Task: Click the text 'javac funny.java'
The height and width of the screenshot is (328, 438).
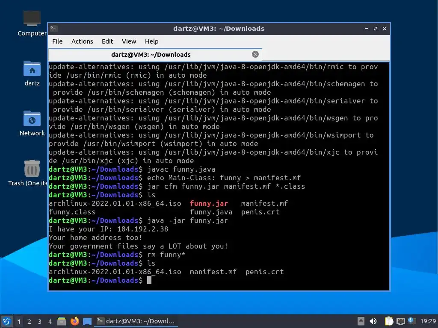Action: 181,169
